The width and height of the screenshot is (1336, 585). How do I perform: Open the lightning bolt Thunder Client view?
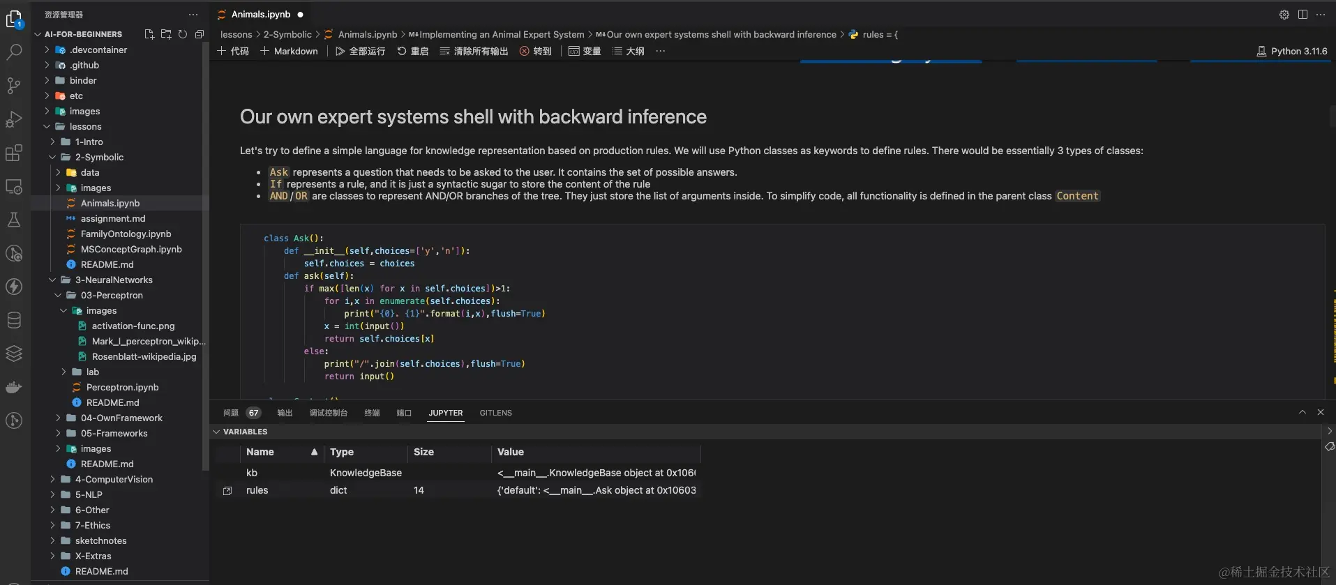coord(14,287)
